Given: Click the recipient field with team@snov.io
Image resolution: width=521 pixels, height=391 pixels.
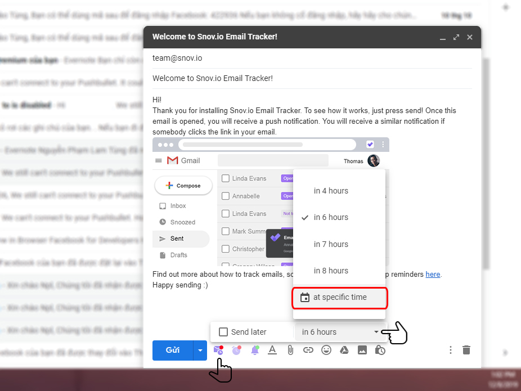Looking at the screenshot, I should 312,58.
